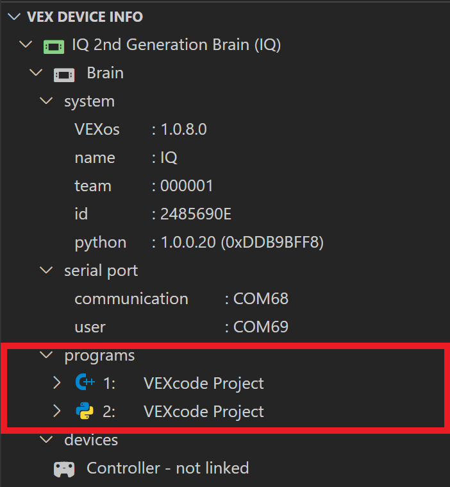Viewport: 450px width, 487px height.
Task: Select the python version row
Action: [199, 243]
